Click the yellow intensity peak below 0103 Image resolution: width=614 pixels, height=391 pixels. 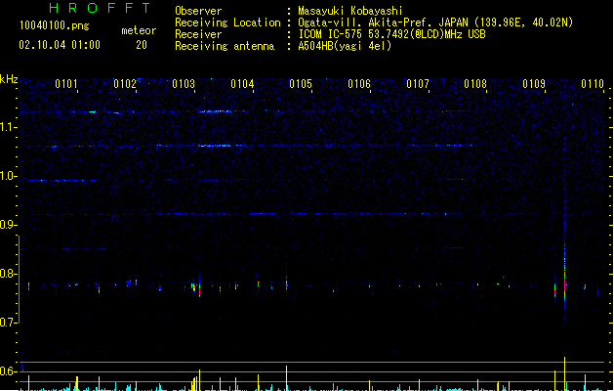pyautogui.click(x=199, y=379)
